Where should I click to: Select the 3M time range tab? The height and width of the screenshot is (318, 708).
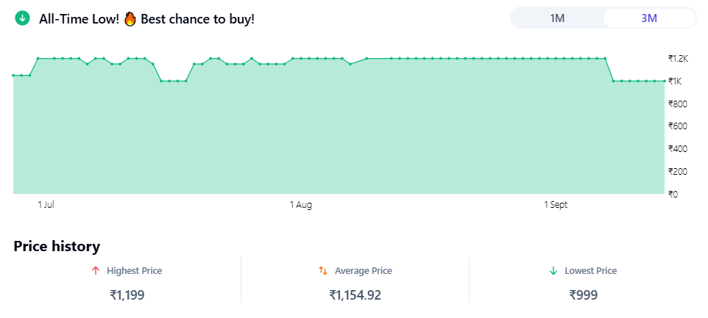[649, 18]
